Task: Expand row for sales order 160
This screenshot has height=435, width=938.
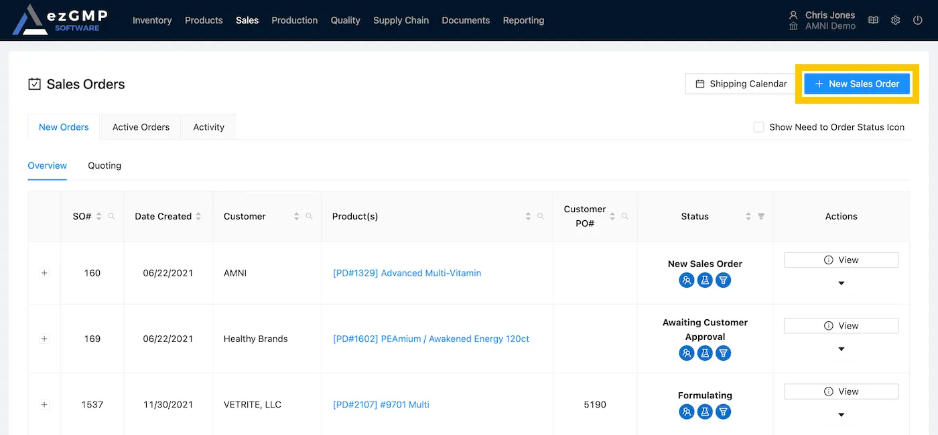Action: pyautogui.click(x=44, y=273)
